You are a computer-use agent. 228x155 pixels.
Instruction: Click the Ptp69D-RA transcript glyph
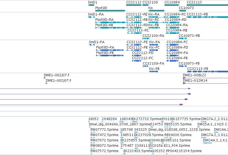pos(110,22)
